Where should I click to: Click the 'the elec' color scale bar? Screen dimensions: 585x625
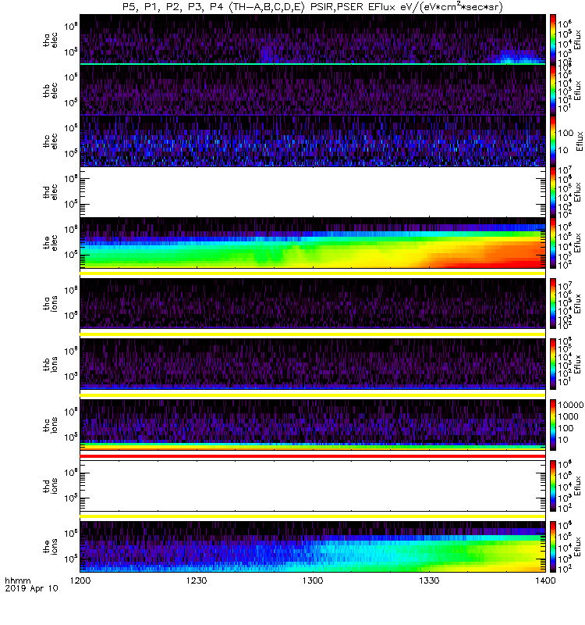[553, 243]
